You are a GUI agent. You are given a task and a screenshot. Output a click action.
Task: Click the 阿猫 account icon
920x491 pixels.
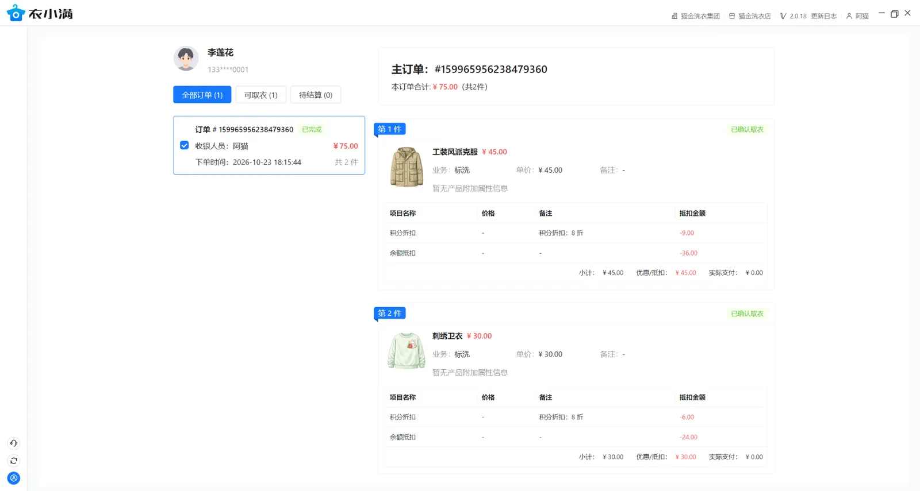[849, 16]
